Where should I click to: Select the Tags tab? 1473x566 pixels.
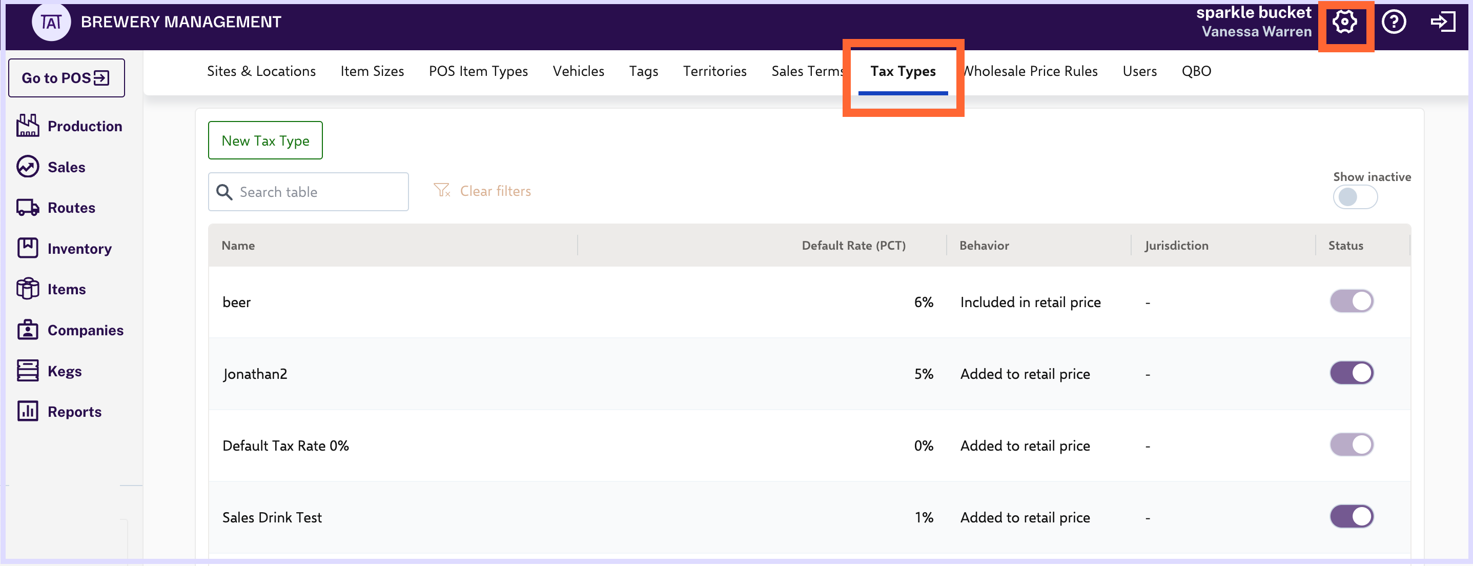(x=643, y=71)
